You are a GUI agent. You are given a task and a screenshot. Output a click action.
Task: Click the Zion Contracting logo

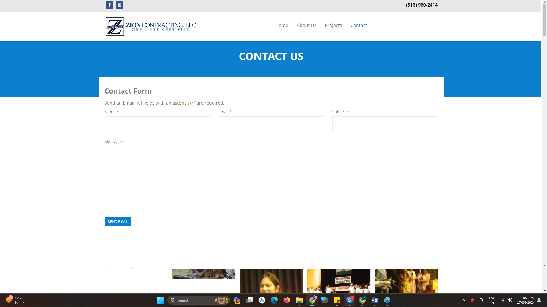pos(151,26)
